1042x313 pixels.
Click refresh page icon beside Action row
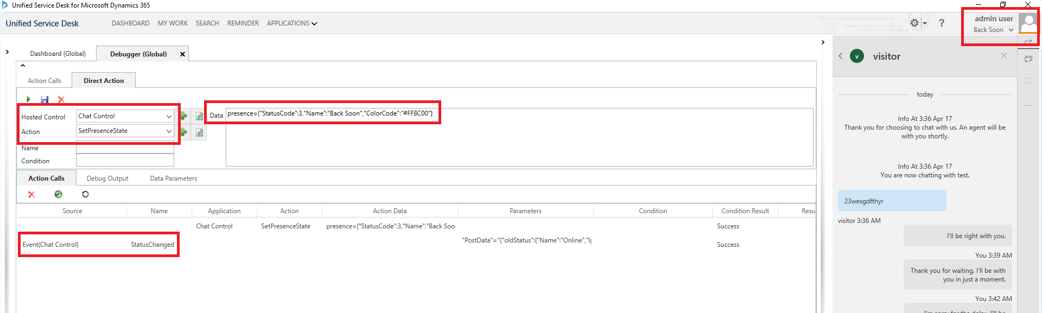(x=199, y=132)
